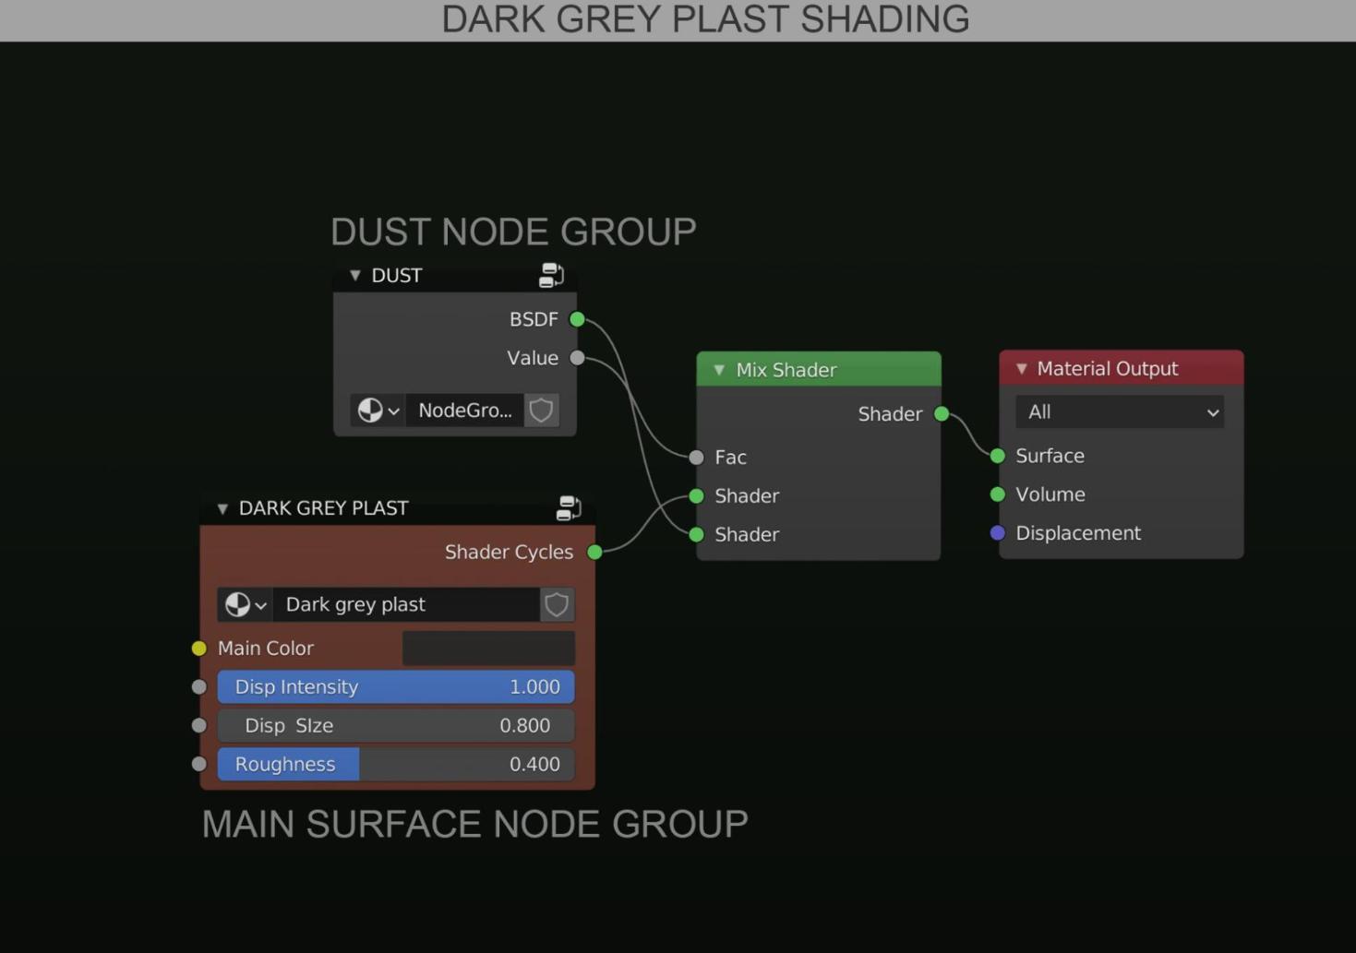Viewport: 1356px width, 953px height.
Task: Click the Dark grey plast name field
Action: click(406, 604)
